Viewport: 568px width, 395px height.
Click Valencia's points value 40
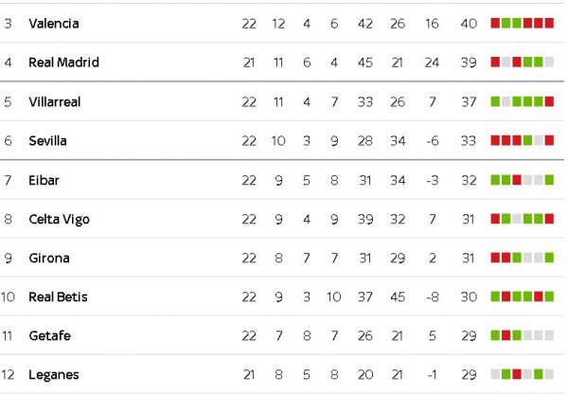pyautogui.click(x=469, y=24)
